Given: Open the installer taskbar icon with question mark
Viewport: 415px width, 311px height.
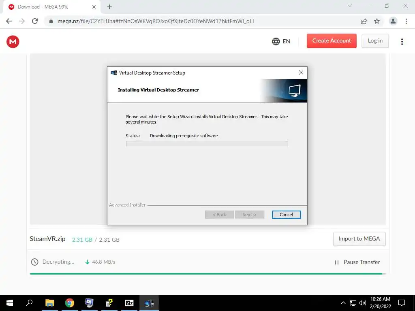Looking at the screenshot, I should click(109, 303).
